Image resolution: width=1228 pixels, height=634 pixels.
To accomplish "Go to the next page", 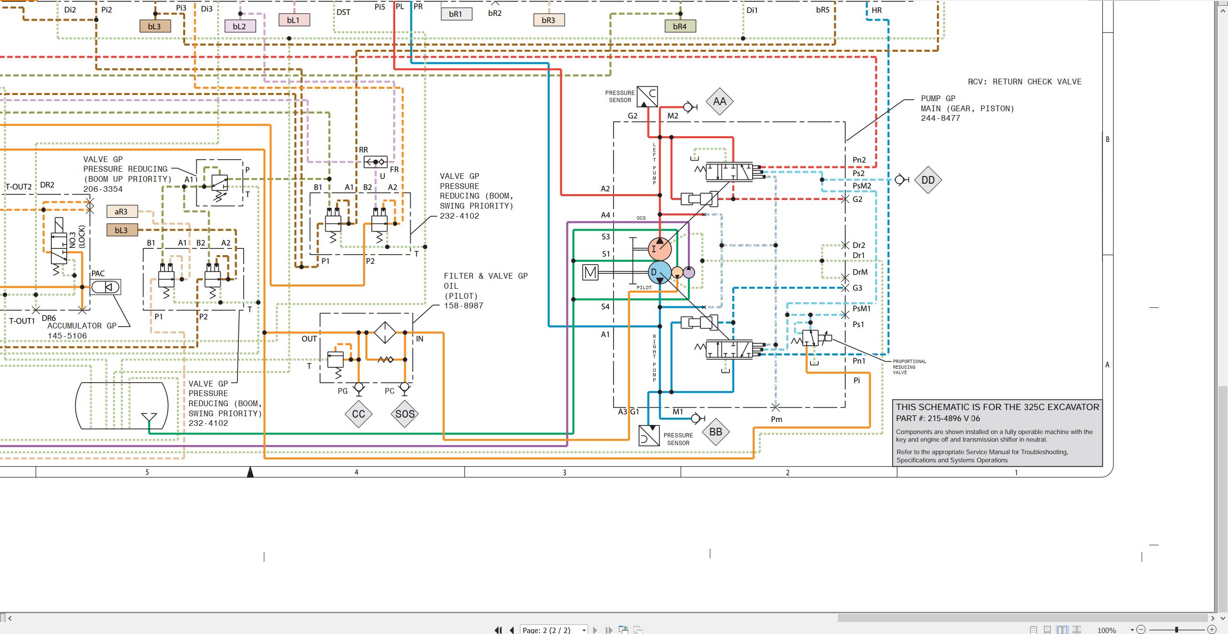I will tap(595, 630).
